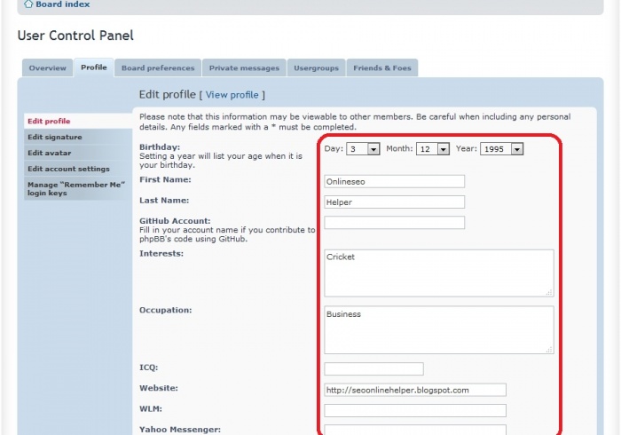The width and height of the screenshot is (621, 435).
Task: Click inside the Interests text area
Action: [438, 273]
